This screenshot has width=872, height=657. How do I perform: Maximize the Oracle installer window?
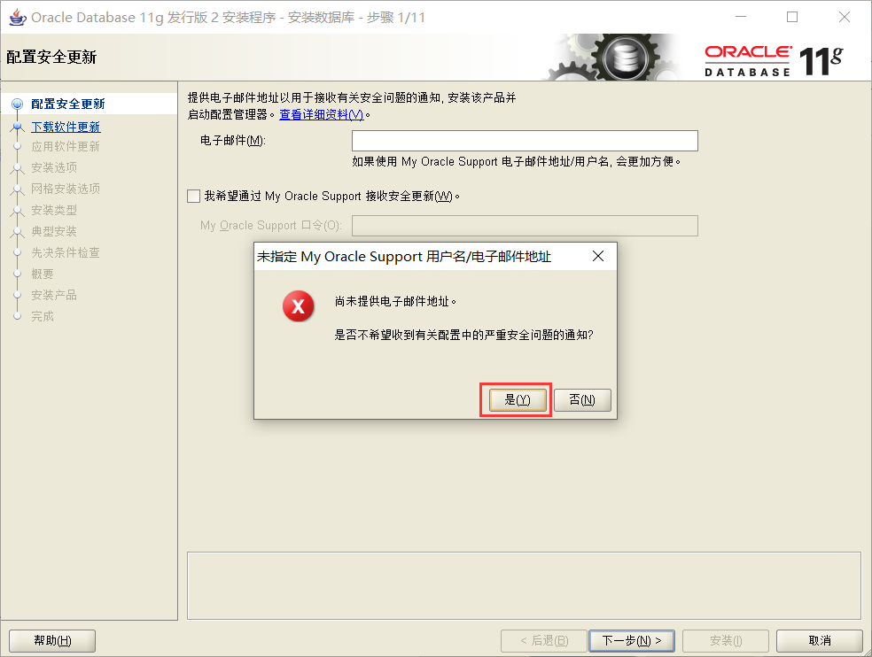pyautogui.click(x=792, y=17)
